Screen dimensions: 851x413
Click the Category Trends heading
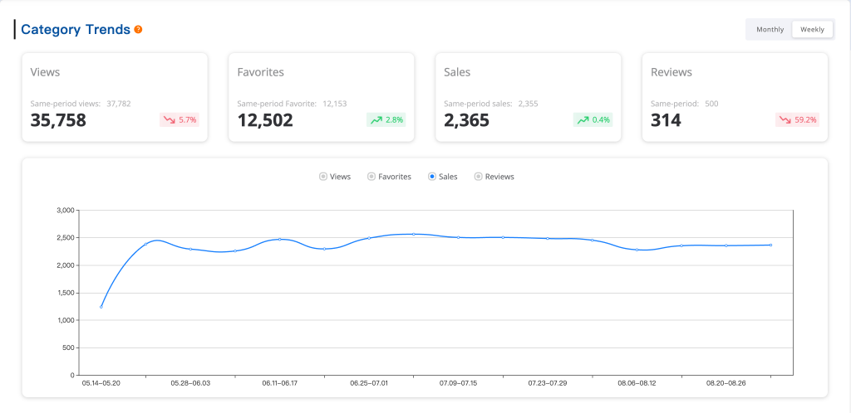(x=76, y=29)
